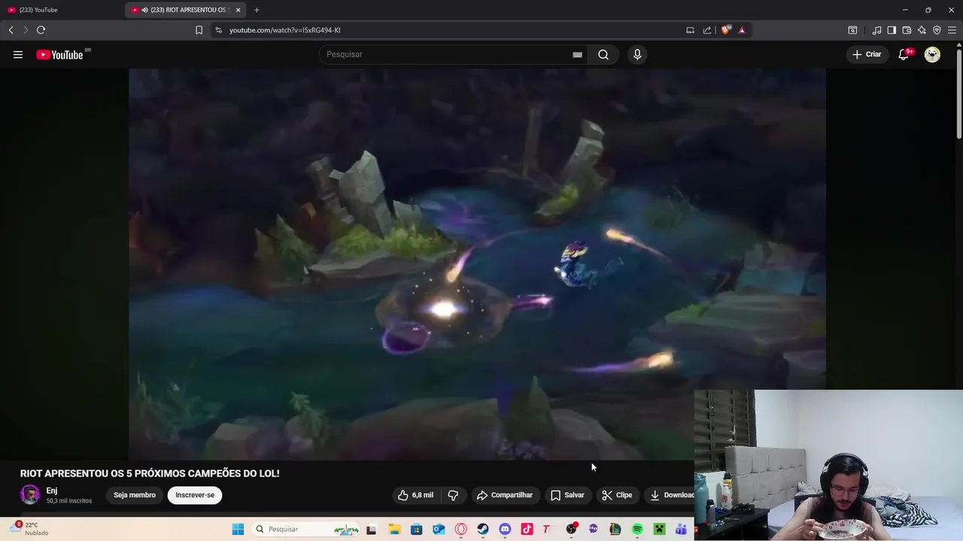
Task: Click Seja membro button
Action: pyautogui.click(x=135, y=495)
